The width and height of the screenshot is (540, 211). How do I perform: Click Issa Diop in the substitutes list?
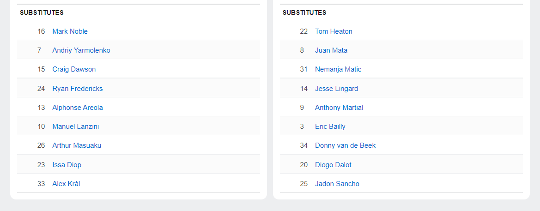[67, 165]
